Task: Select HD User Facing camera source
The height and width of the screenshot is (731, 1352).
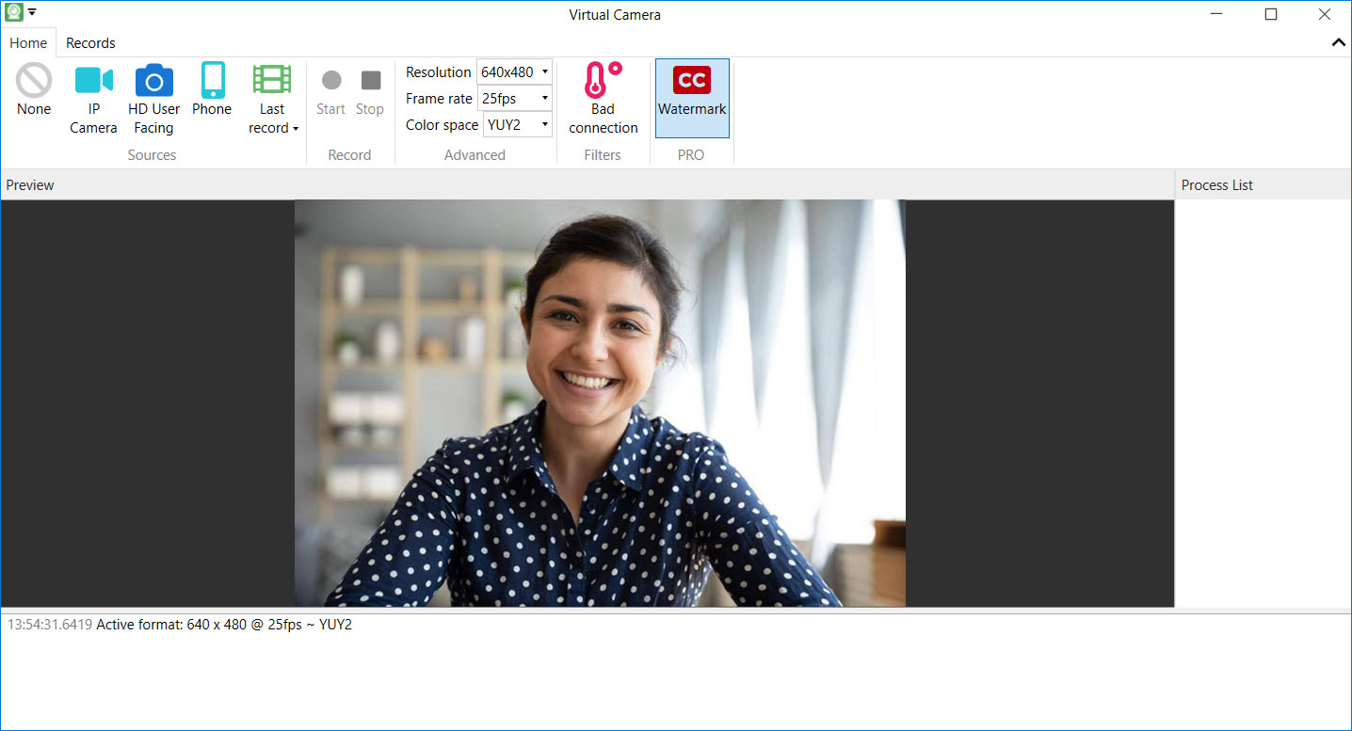Action: pos(153,82)
